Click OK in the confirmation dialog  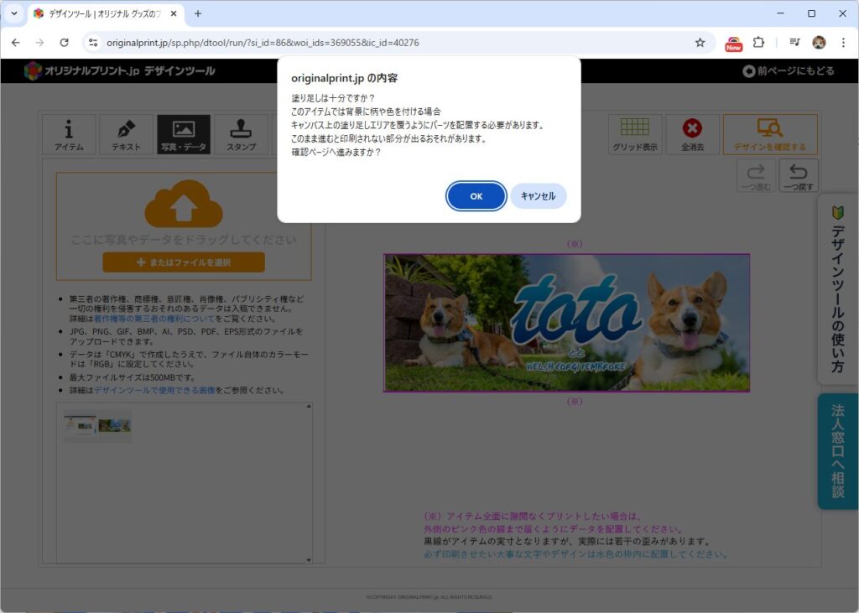click(476, 196)
